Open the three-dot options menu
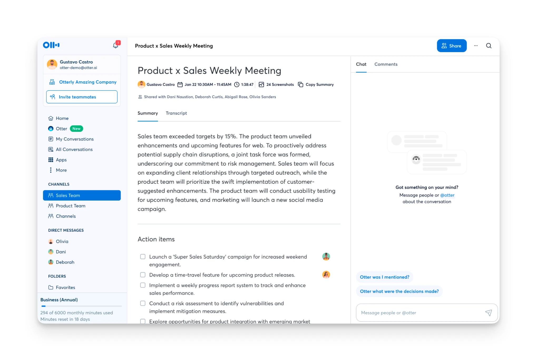 (476, 46)
